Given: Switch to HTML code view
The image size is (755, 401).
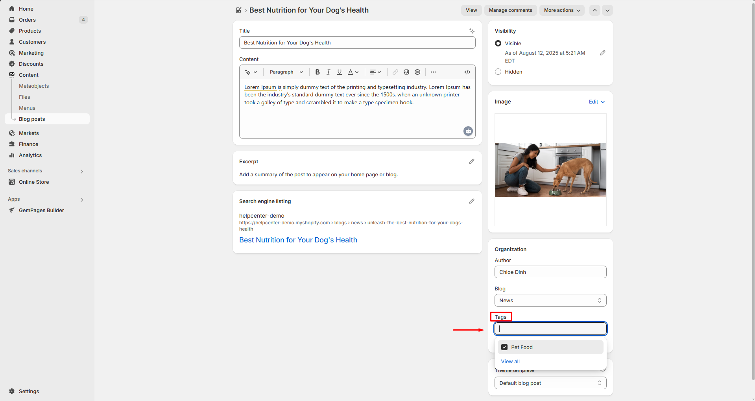Looking at the screenshot, I should 467,72.
